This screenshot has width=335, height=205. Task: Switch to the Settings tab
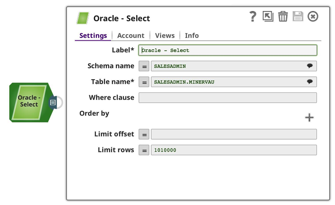pos(93,35)
